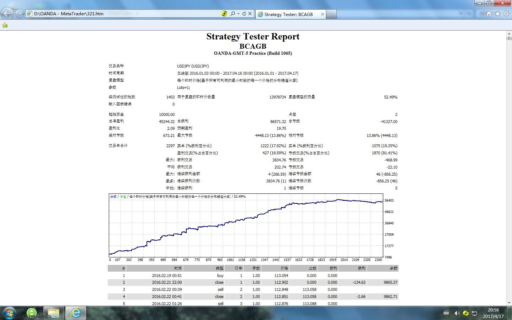This screenshot has width=512, height=320.
Task: Open the Tools gear menu
Action: pyautogui.click(x=506, y=14)
